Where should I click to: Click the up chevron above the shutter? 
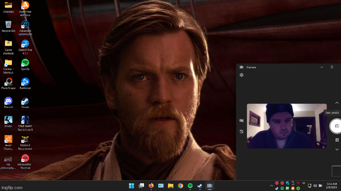click(337, 103)
